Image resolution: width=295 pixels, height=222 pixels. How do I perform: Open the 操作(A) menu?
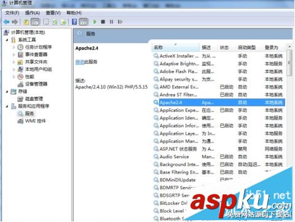point(33,13)
